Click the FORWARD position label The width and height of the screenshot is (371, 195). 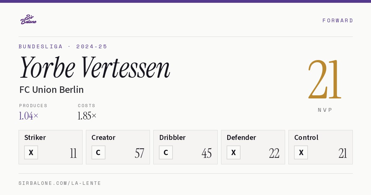coord(338,20)
